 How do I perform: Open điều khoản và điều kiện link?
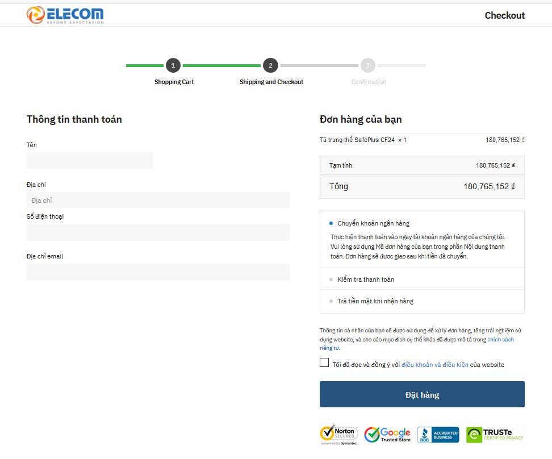click(x=434, y=365)
